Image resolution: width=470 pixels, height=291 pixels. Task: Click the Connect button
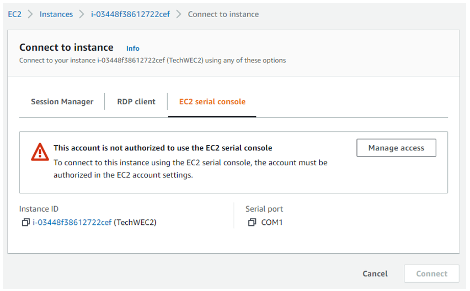point(431,274)
